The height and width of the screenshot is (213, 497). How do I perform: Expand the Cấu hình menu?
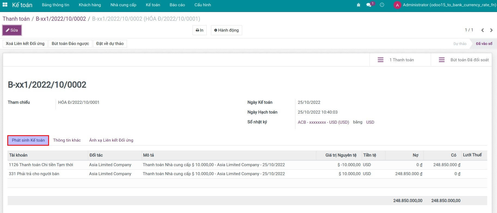203,5
